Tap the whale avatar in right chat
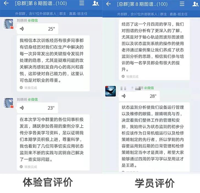 tap(110, 91)
